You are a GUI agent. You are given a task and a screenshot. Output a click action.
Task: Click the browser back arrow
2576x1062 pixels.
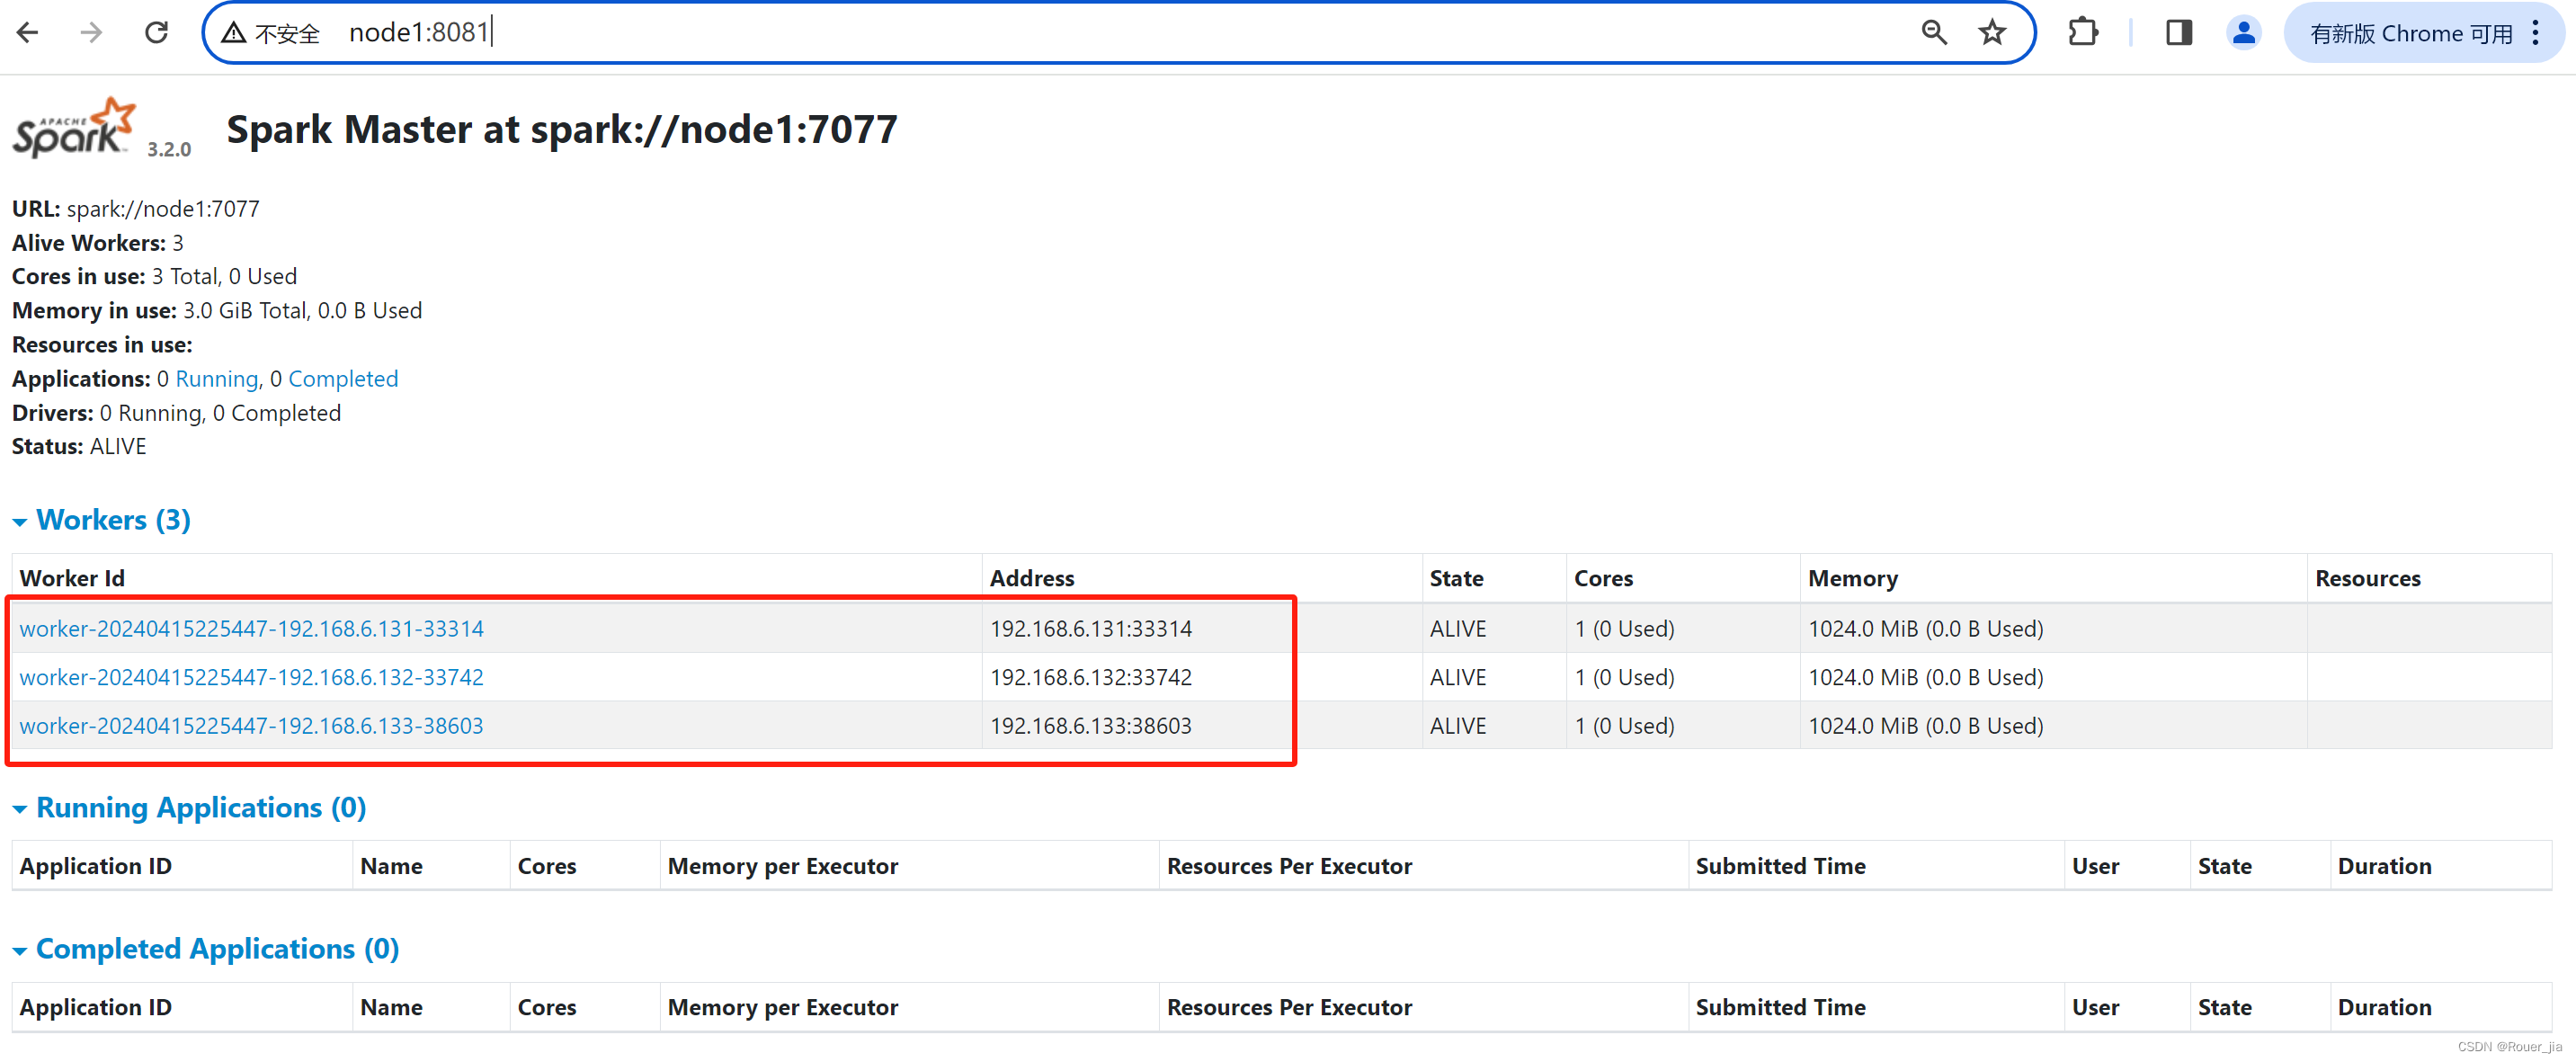coord(28,33)
